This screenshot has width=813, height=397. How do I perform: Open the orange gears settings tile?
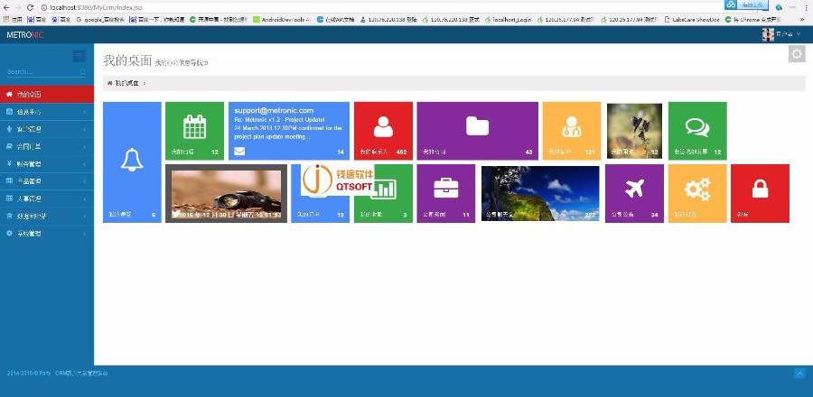pos(697,194)
